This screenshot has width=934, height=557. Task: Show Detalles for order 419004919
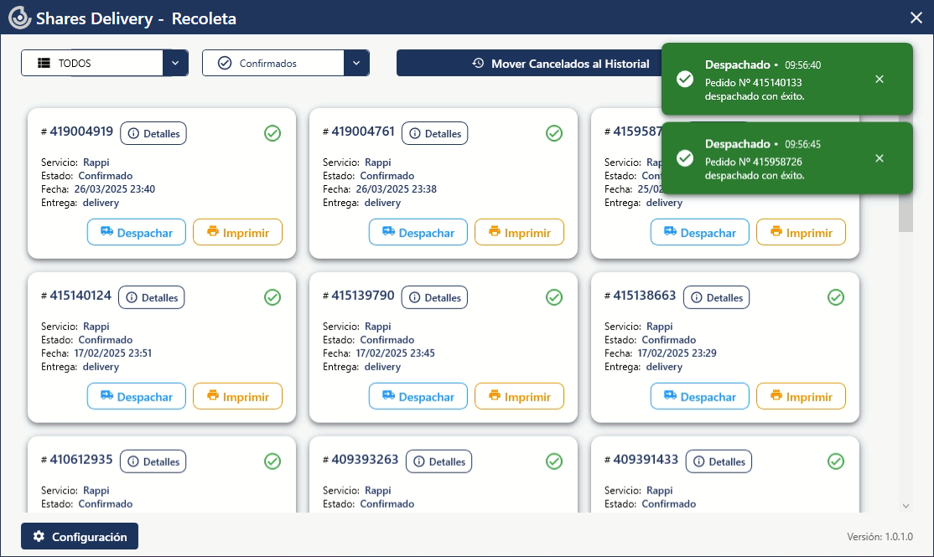pyautogui.click(x=153, y=133)
